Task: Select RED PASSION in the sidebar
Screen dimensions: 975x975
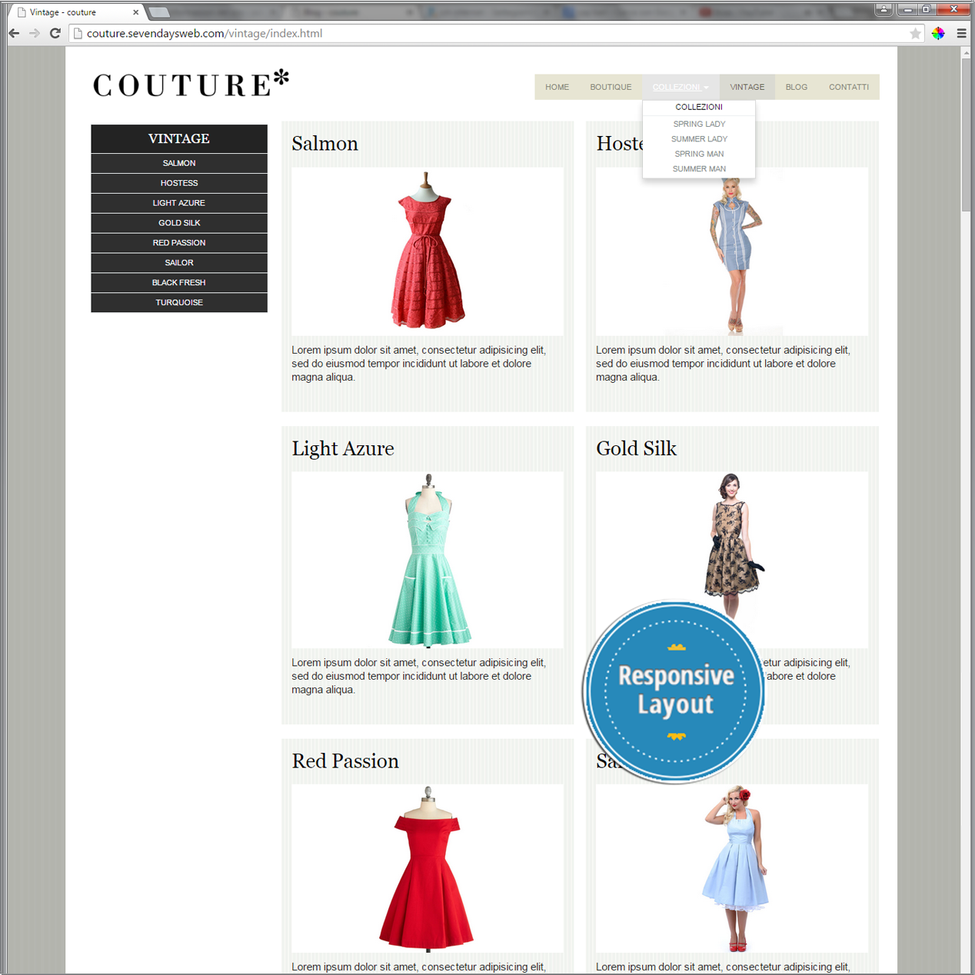Action: pyautogui.click(x=179, y=243)
